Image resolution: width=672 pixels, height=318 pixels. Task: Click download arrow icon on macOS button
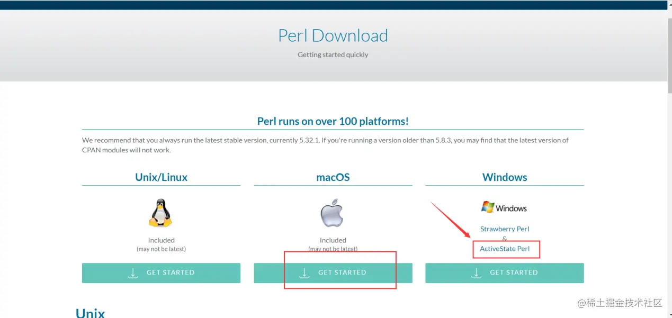point(304,272)
